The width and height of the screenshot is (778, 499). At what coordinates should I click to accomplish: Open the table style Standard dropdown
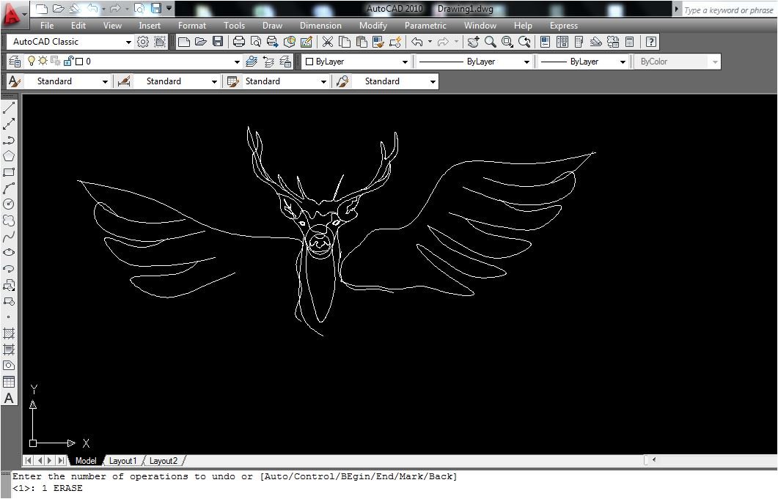click(323, 82)
